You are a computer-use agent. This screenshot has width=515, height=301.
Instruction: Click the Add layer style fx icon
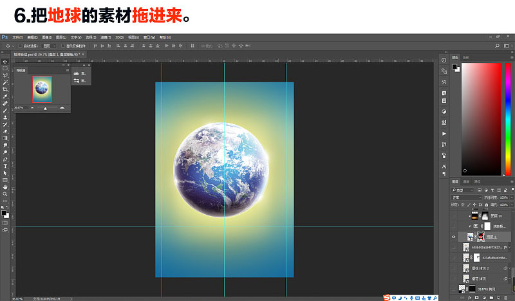coord(469,298)
